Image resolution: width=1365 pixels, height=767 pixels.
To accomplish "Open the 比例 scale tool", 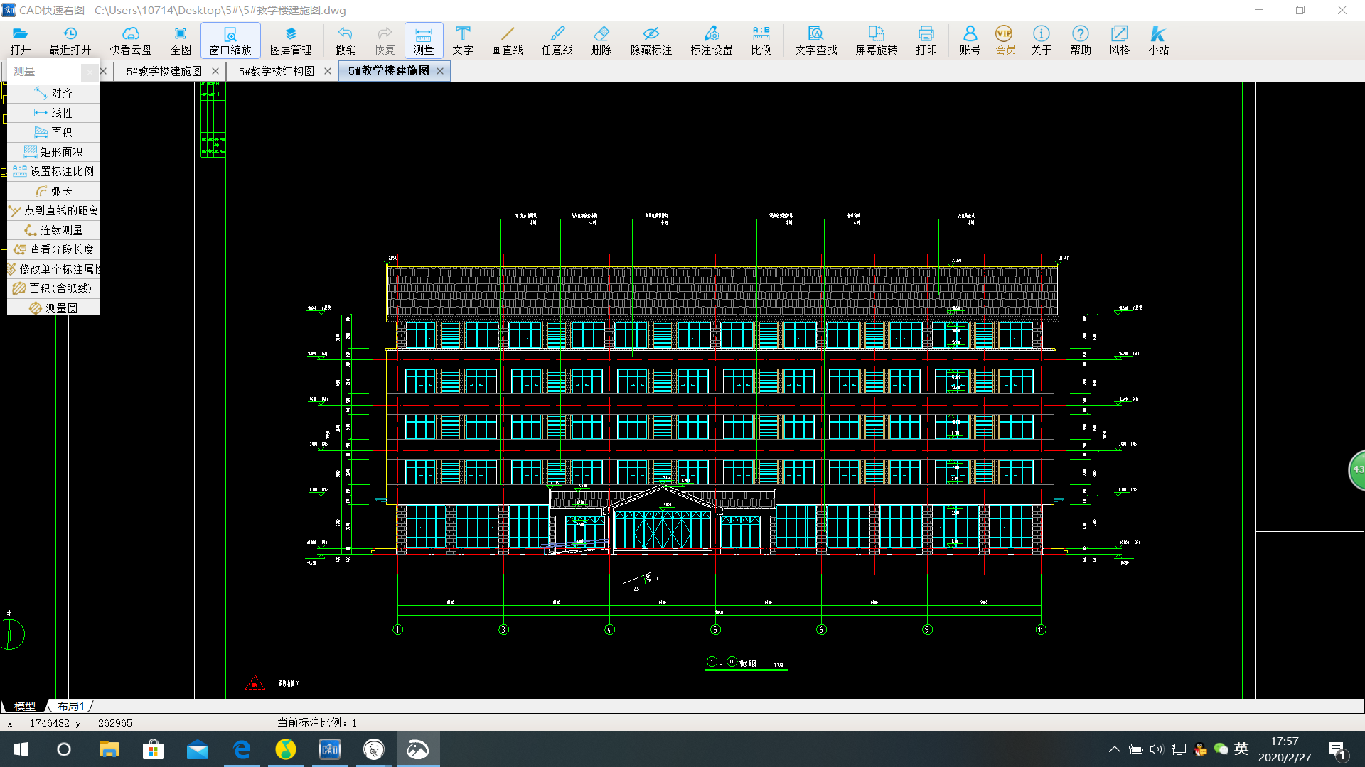I will pyautogui.click(x=761, y=40).
